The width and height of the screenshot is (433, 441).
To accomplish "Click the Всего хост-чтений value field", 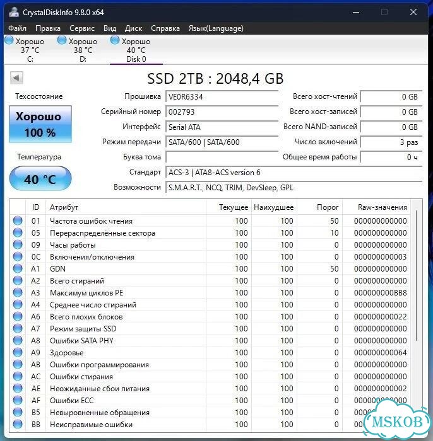I will [x=391, y=97].
